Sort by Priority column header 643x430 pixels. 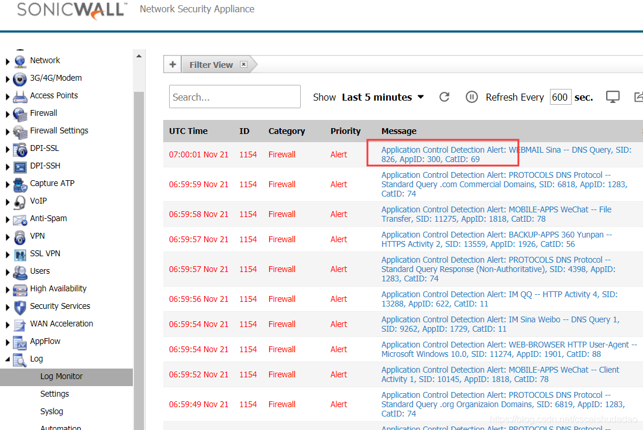pyautogui.click(x=345, y=131)
